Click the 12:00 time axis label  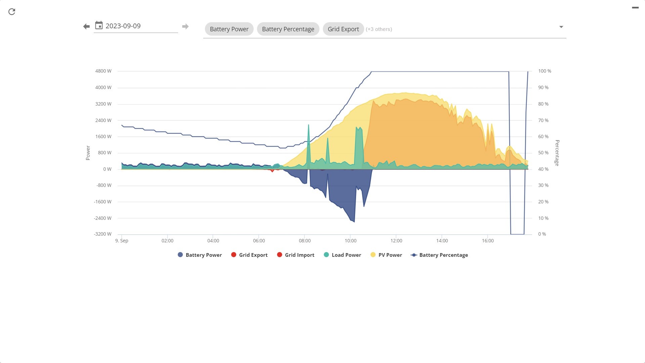[396, 241]
